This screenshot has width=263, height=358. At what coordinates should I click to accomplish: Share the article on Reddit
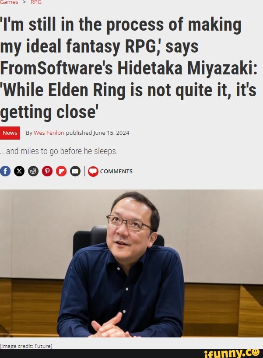(33, 171)
